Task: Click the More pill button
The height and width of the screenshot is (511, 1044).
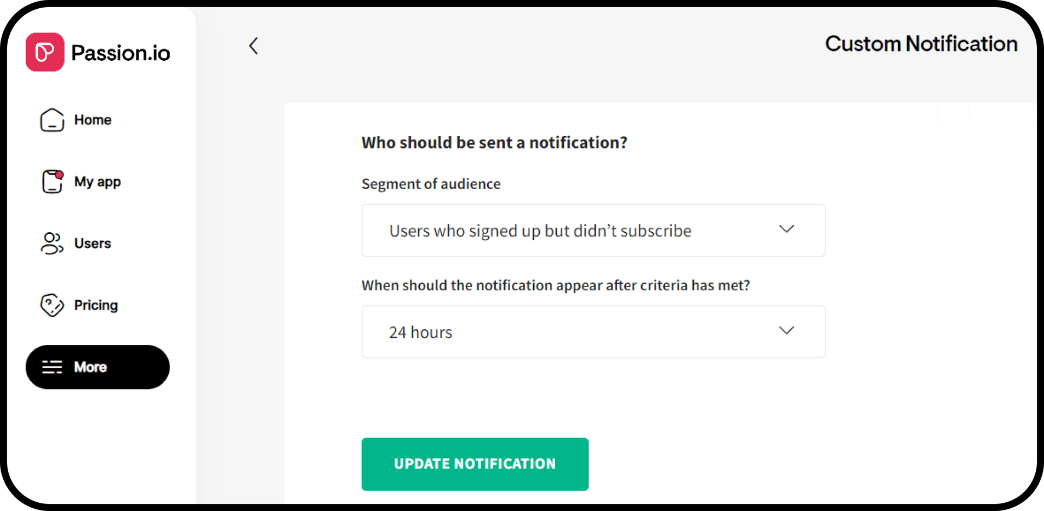Action: coord(98,367)
